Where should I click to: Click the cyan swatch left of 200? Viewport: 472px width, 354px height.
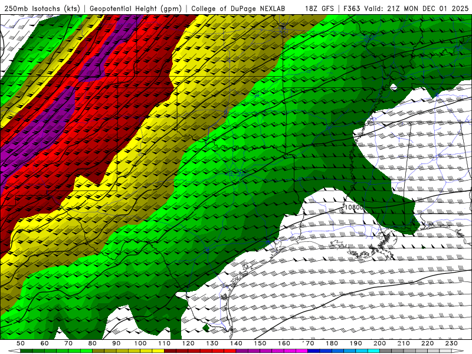click(x=373, y=351)
